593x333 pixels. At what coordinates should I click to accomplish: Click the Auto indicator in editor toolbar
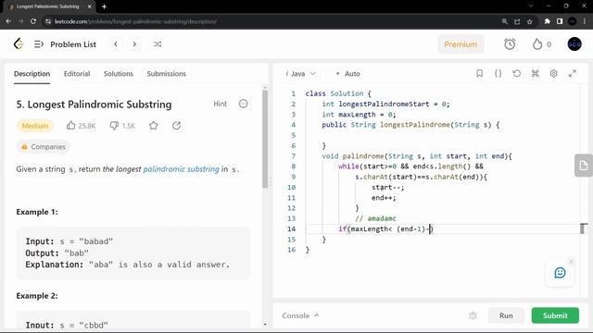point(348,74)
